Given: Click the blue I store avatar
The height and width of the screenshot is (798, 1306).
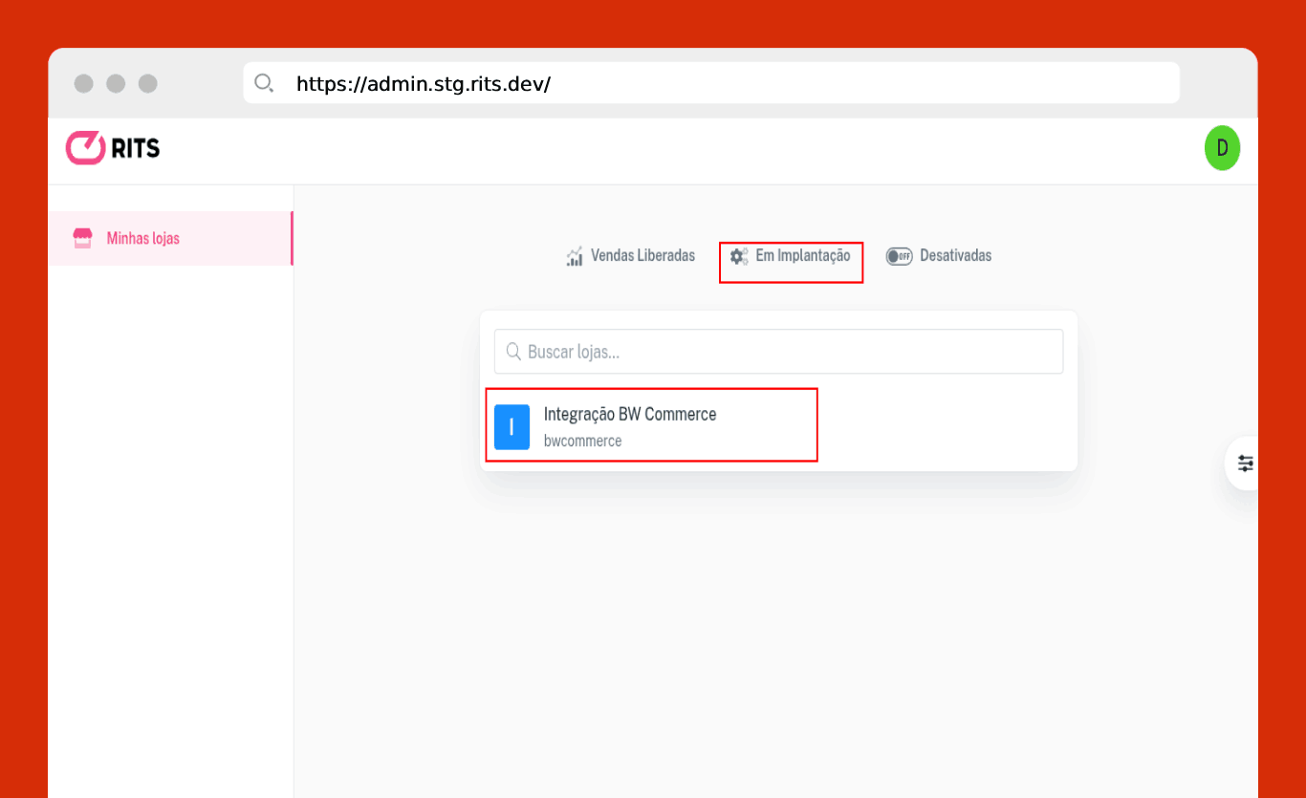Looking at the screenshot, I should pyautogui.click(x=512, y=427).
